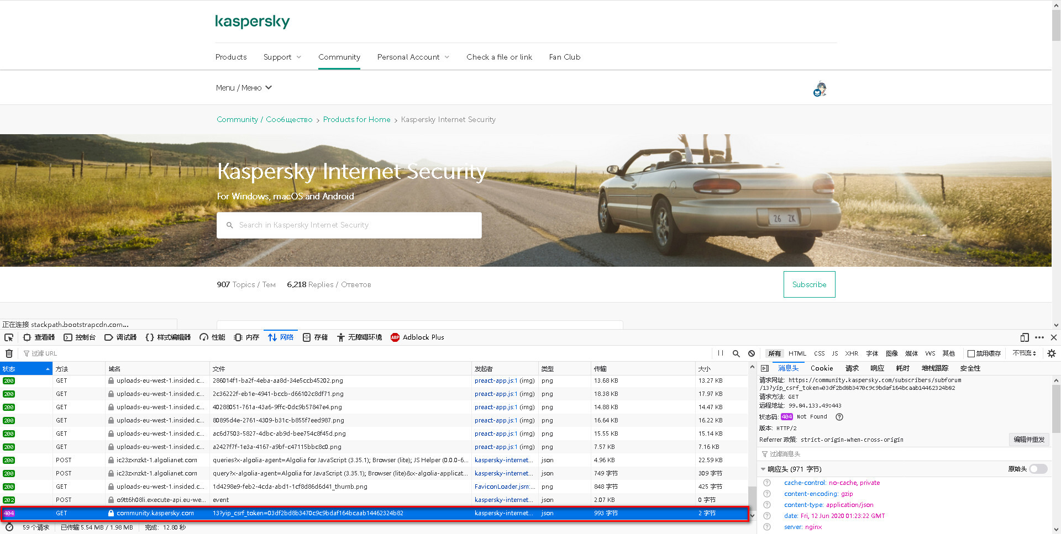Viewport: 1061px width, 534px height.
Task: Click help icon for server header
Action: [x=767, y=527]
